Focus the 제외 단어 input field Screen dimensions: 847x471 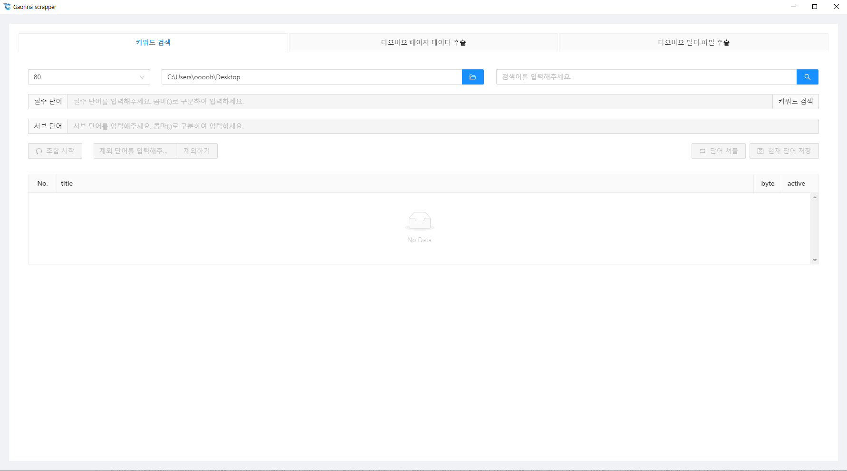(x=135, y=151)
